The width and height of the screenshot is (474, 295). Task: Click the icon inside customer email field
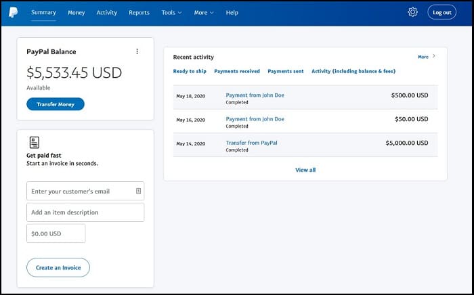pos(138,191)
